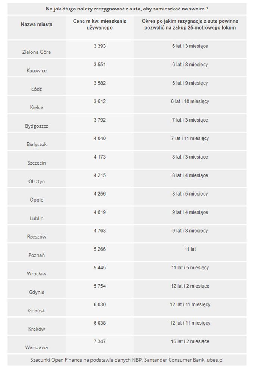This screenshot has width=254, height=368.
Task: Click the Lublin period '9 lat i 4 miesiące'
Action: click(190, 212)
